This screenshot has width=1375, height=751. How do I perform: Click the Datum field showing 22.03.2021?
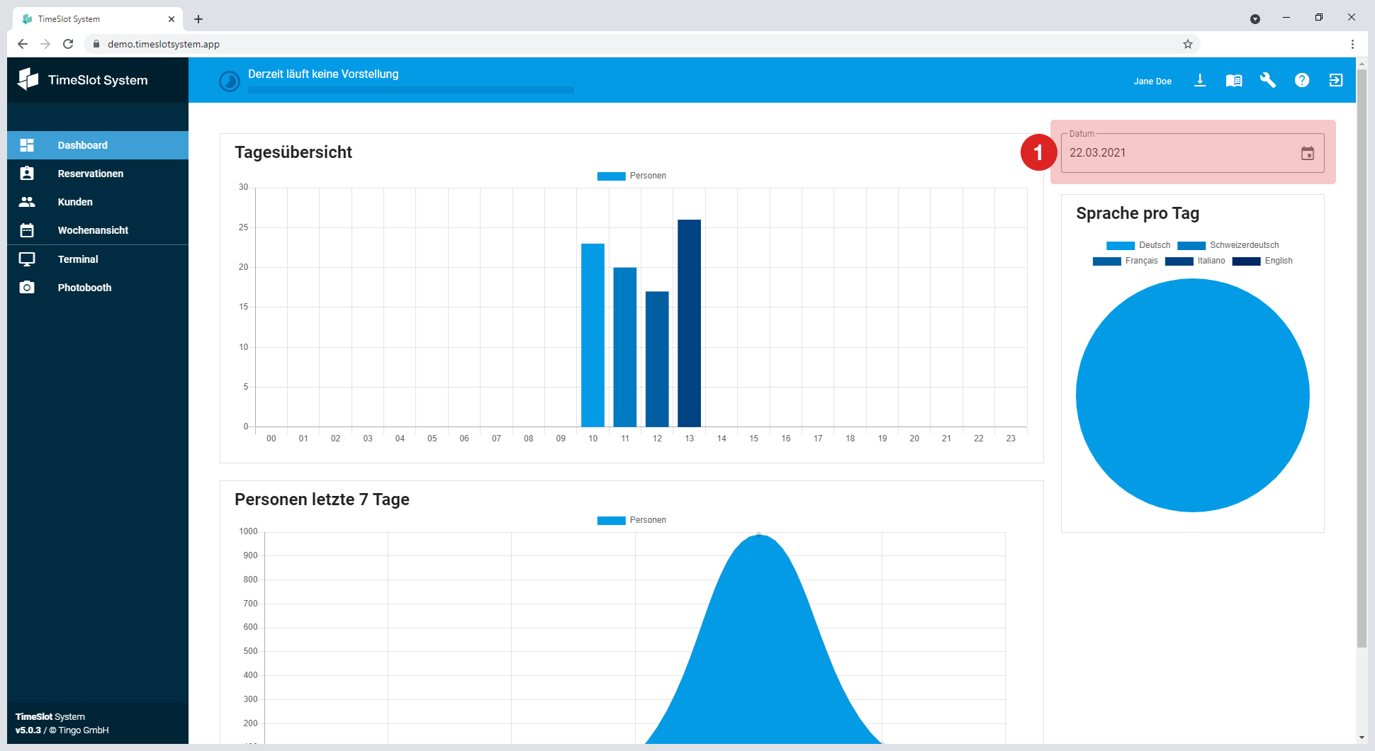coord(1192,153)
